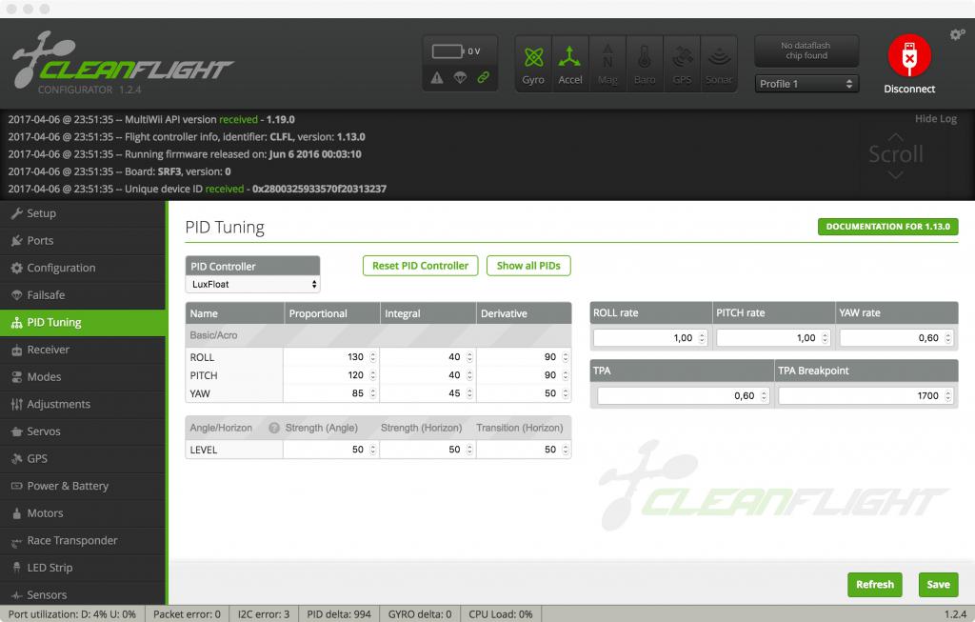Open the Servos tab
This screenshot has width=975, height=622.
pyautogui.click(x=83, y=431)
